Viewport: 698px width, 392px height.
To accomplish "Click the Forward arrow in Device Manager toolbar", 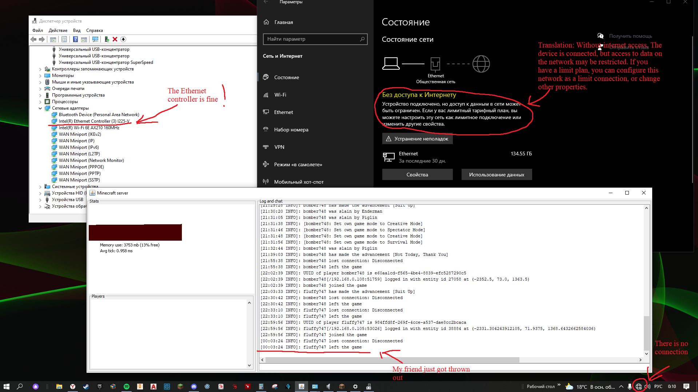I will pos(42,39).
